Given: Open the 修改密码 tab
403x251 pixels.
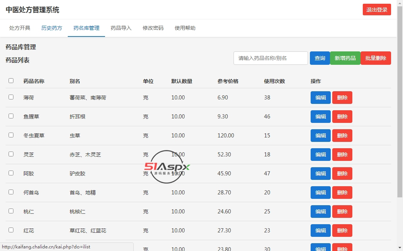Looking at the screenshot, I should click(153, 28).
